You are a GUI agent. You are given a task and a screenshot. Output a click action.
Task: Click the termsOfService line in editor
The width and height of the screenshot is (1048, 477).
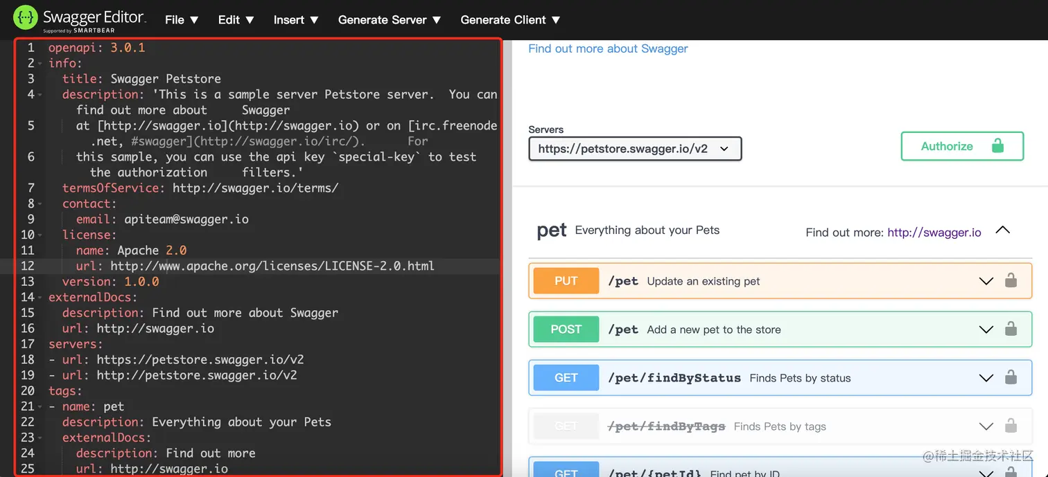[x=200, y=188]
